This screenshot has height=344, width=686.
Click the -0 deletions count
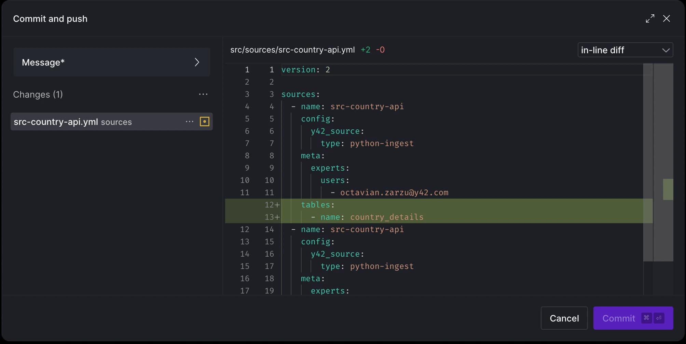click(x=380, y=50)
